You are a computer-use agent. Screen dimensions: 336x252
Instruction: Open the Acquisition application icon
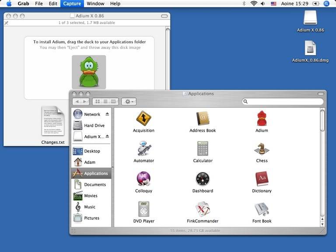tap(143, 118)
